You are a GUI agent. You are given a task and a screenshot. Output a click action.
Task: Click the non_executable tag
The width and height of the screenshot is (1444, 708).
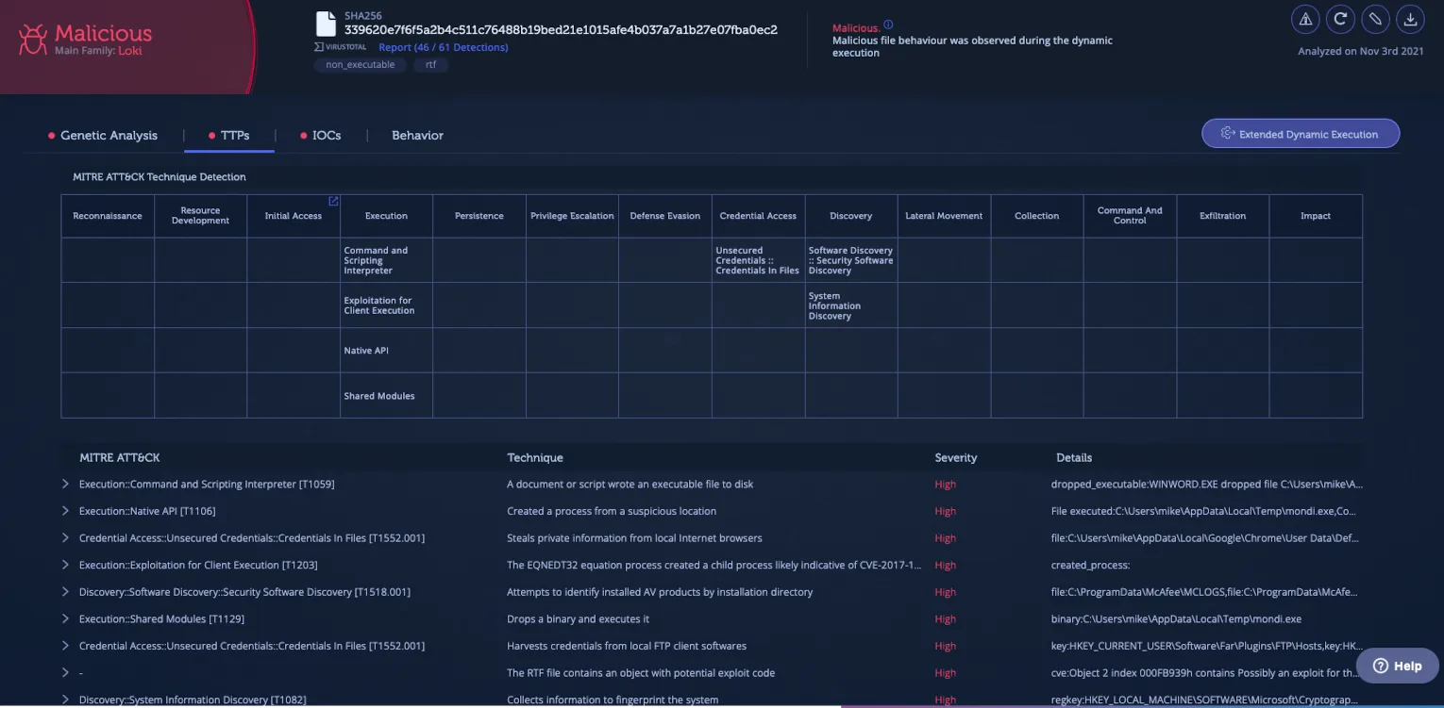(361, 65)
